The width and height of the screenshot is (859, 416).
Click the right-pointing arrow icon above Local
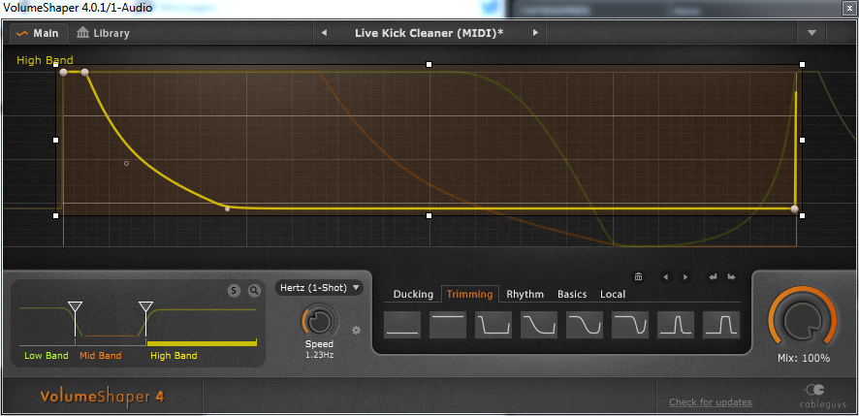(x=731, y=276)
